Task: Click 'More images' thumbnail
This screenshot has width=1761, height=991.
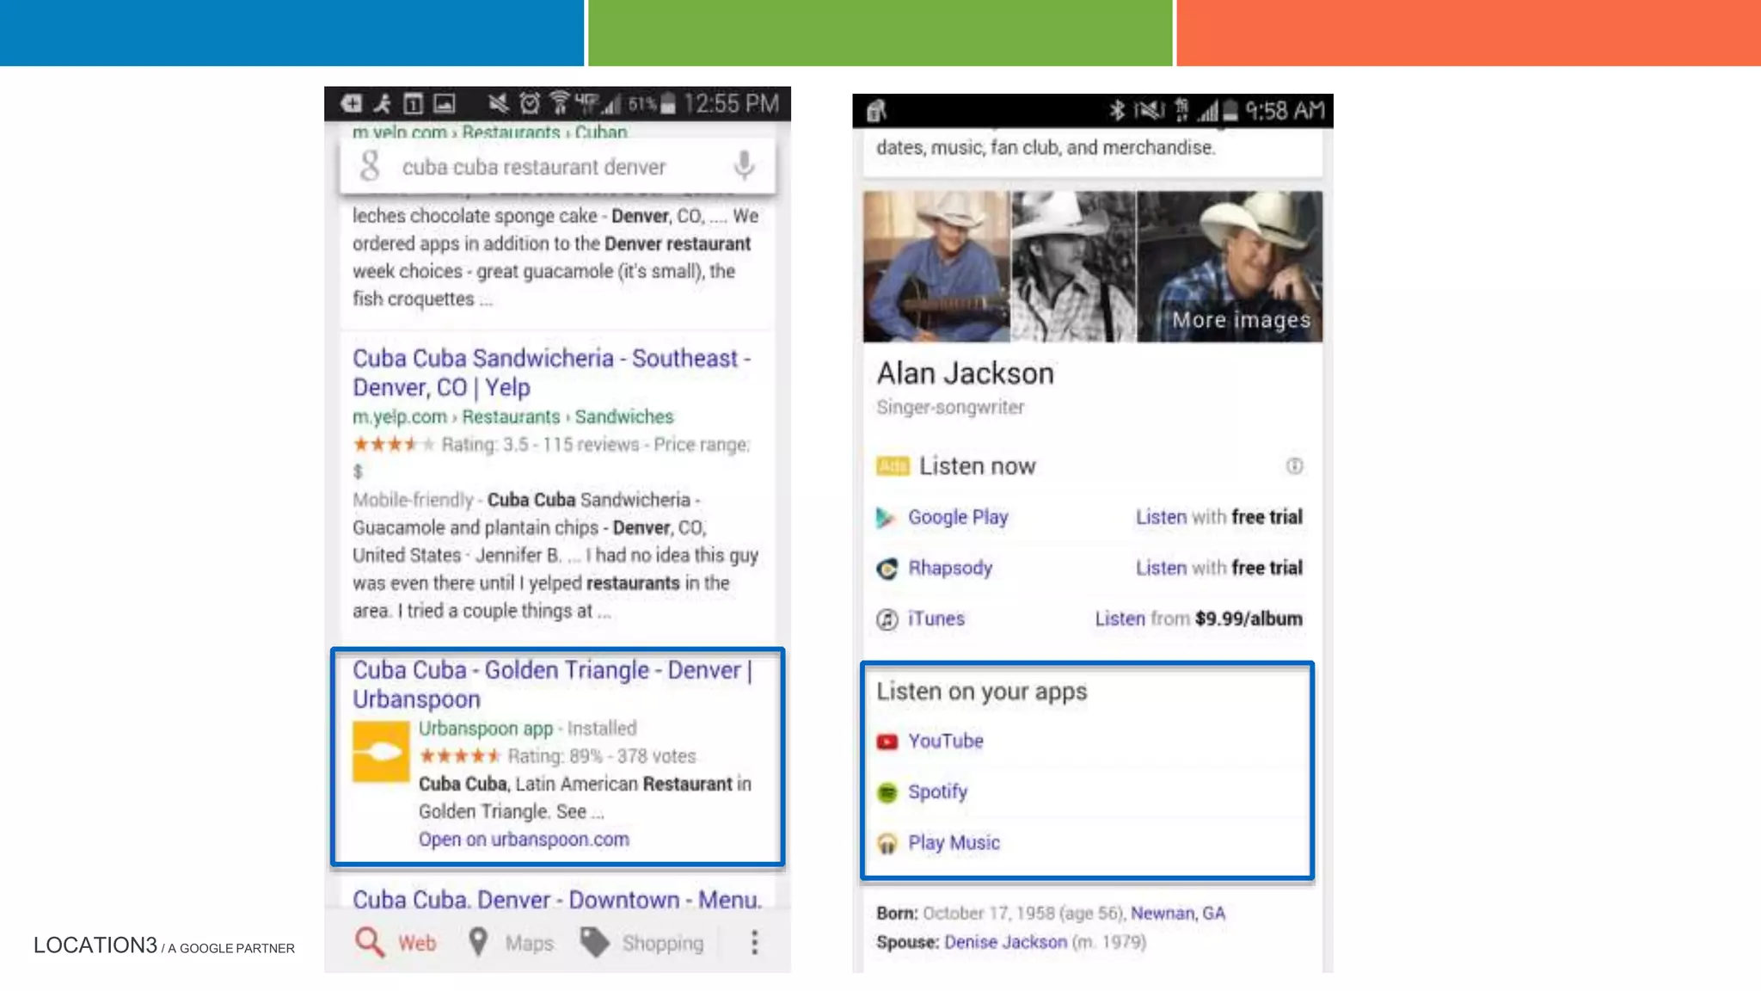Action: coord(1230,267)
